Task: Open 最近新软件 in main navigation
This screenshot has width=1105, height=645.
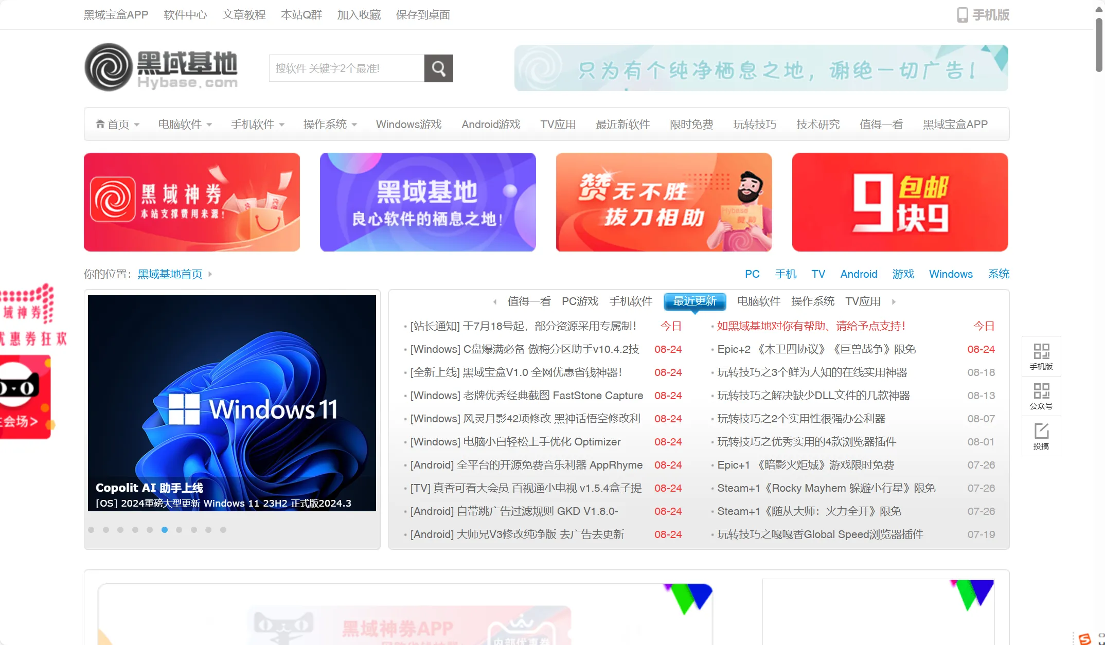Action: click(x=623, y=124)
